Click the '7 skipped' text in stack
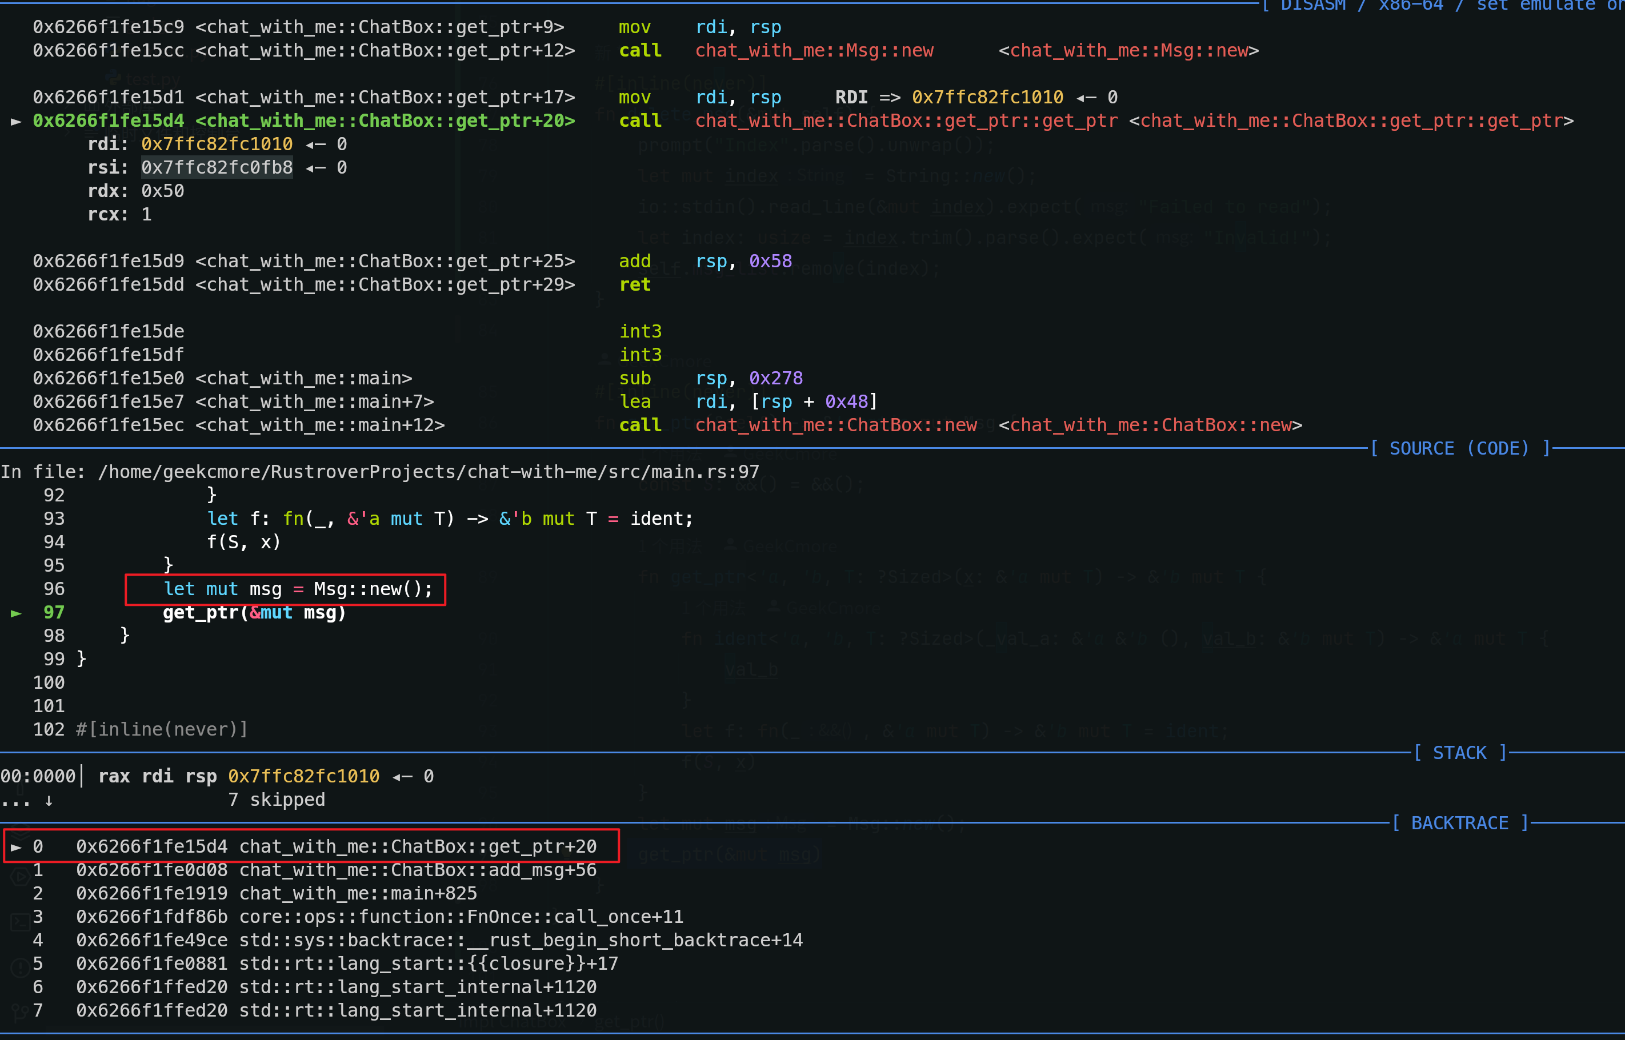 277,800
